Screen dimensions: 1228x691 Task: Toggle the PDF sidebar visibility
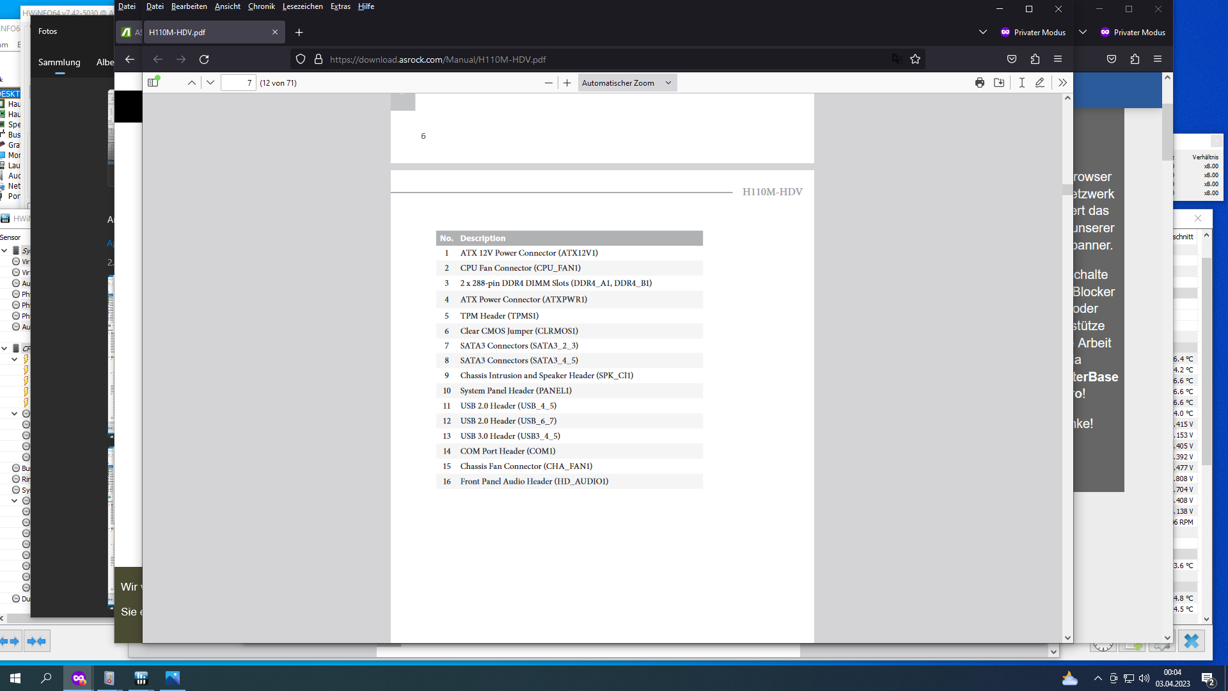[x=153, y=83]
